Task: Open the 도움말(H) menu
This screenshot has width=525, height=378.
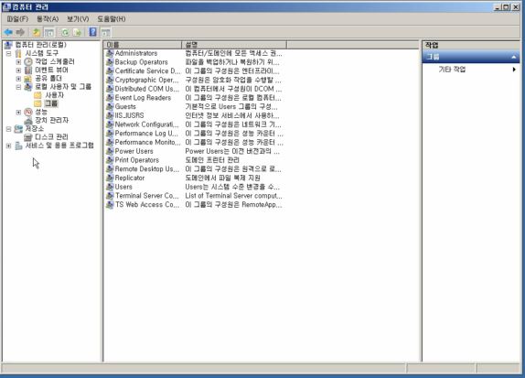Action: pos(112,19)
